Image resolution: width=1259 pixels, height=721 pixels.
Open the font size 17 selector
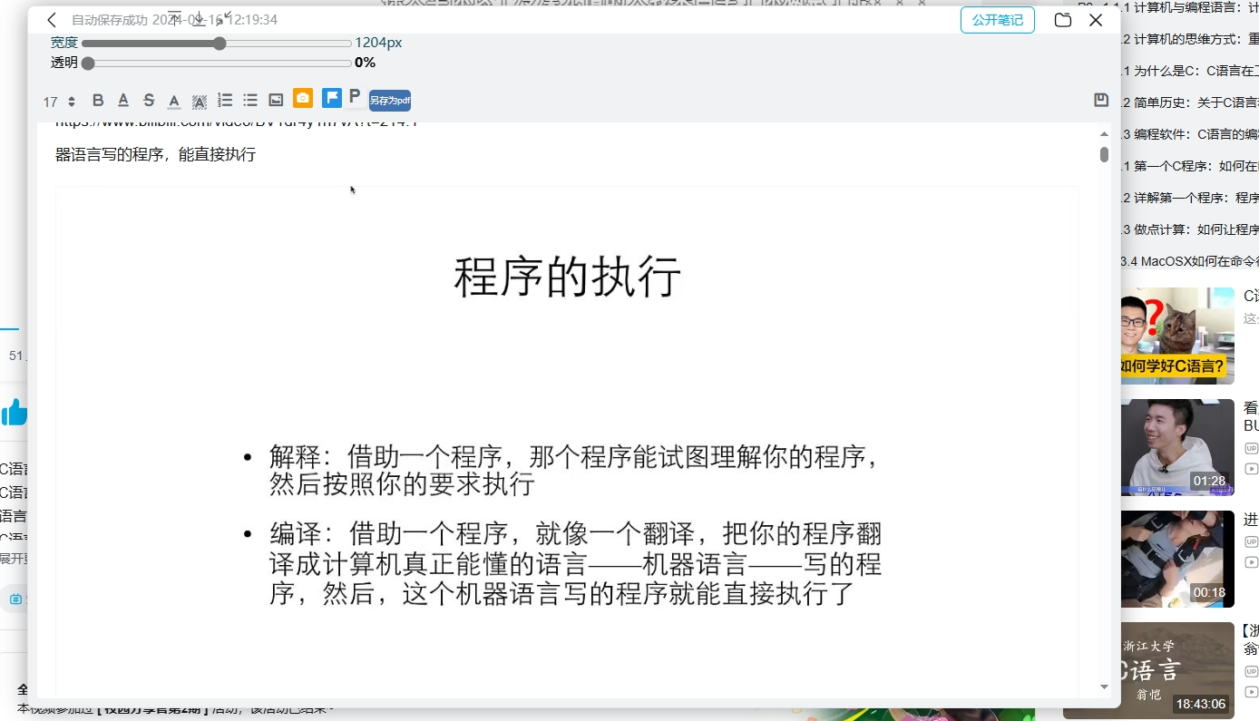point(59,102)
